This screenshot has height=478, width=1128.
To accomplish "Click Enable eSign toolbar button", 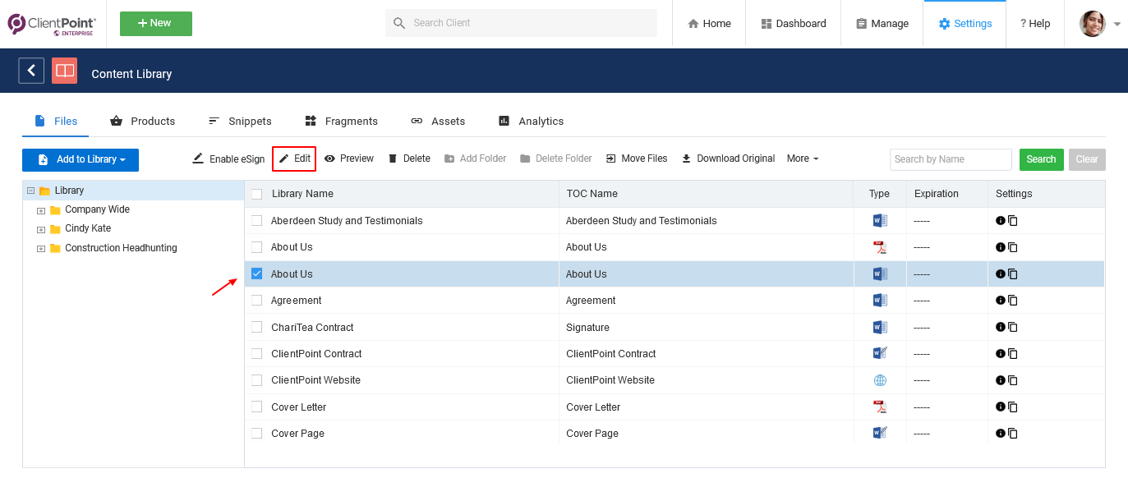I will click(x=228, y=159).
